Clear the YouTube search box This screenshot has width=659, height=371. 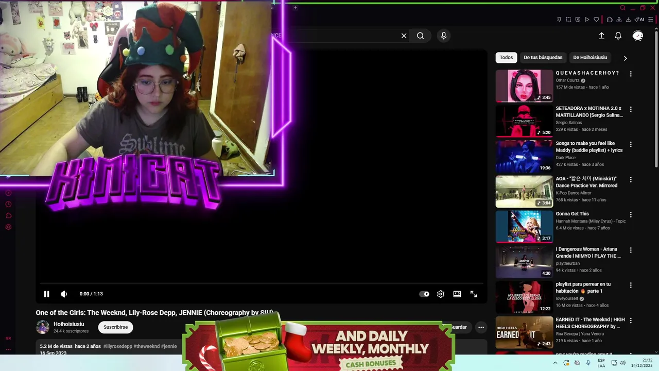404,36
